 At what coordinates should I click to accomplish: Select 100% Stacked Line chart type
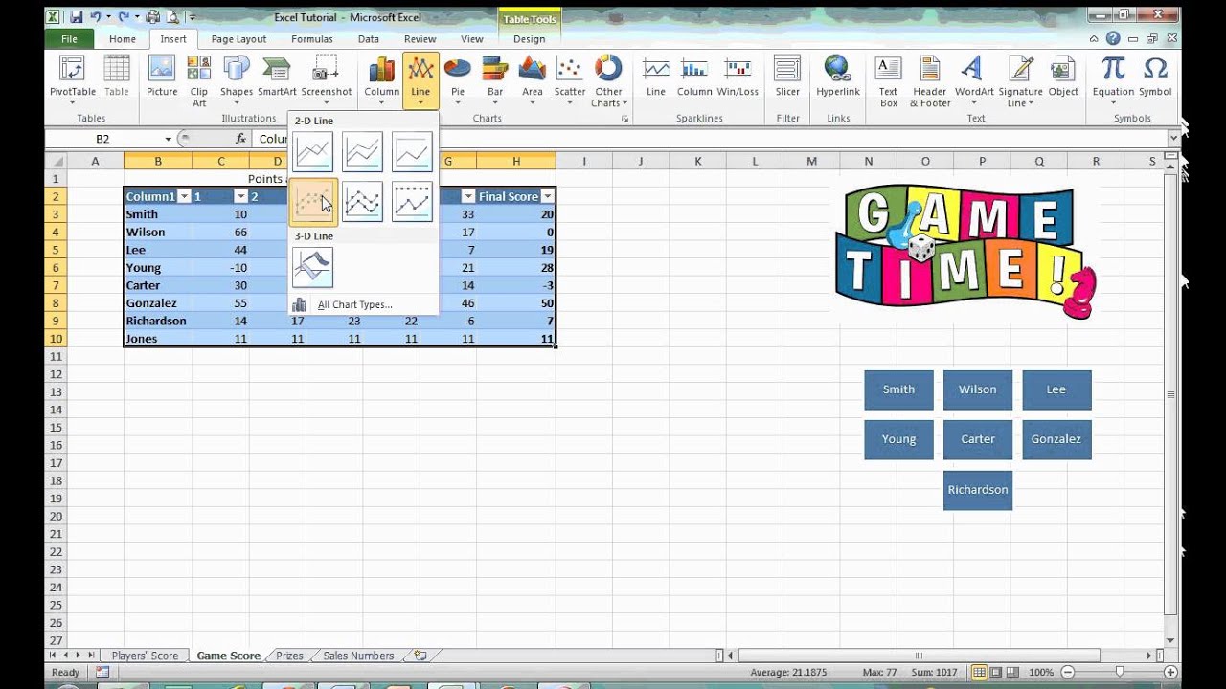(412, 151)
